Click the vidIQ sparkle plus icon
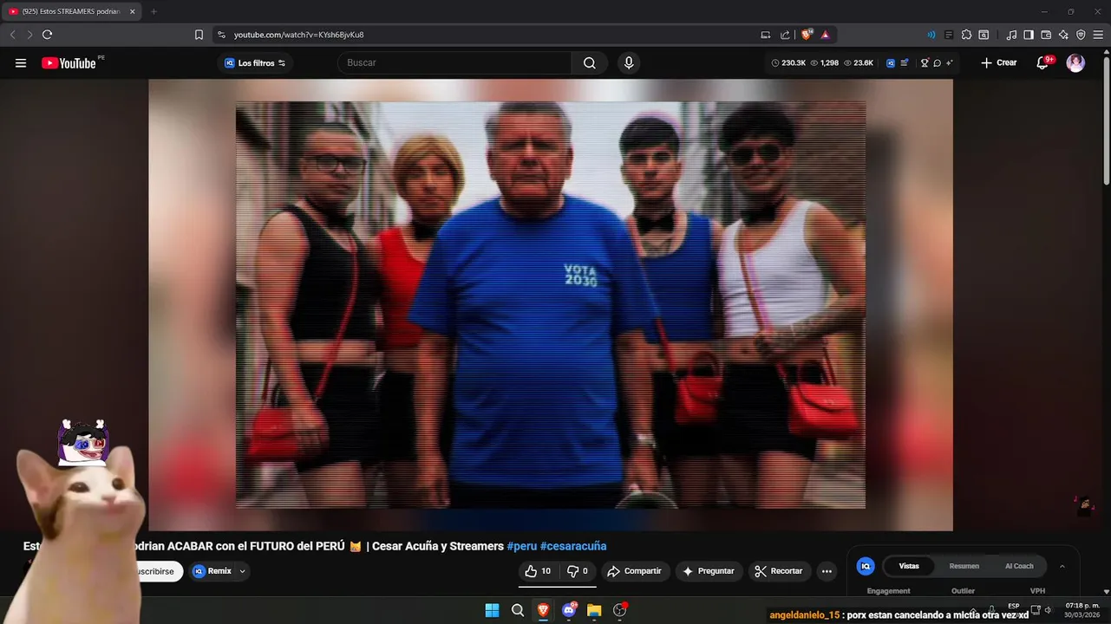1111x624 pixels. click(950, 62)
